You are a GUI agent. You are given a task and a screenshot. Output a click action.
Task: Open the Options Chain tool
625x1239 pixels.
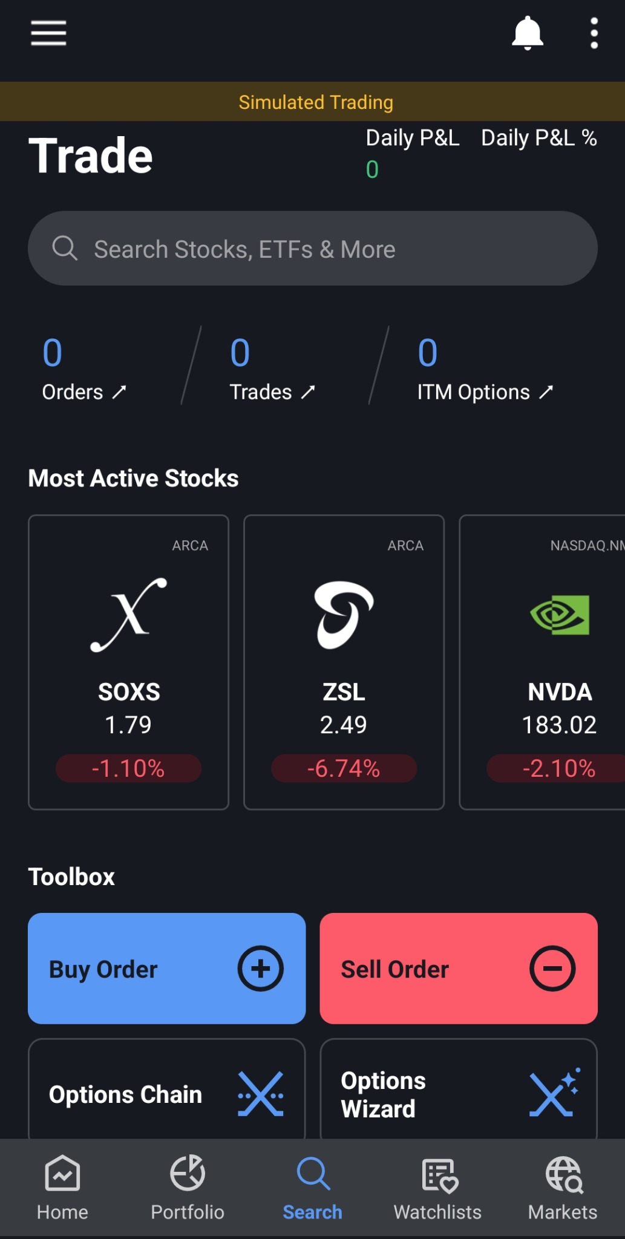point(166,1089)
